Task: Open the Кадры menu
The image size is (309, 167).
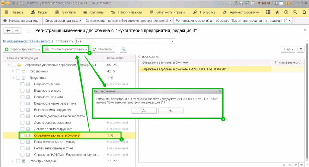Action: point(39,12)
